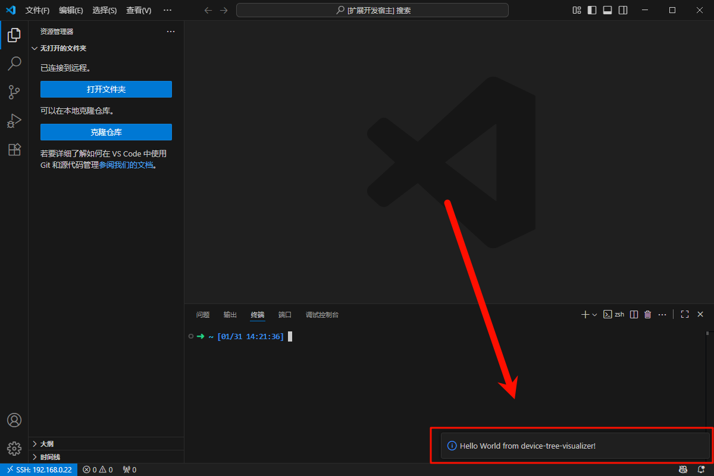714x476 pixels.
Task: Click the SSH: 192.168.0.22 remote indicator
Action: point(39,469)
